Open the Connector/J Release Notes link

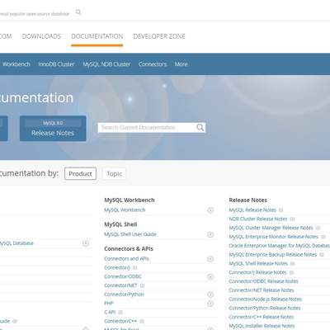click(x=258, y=272)
